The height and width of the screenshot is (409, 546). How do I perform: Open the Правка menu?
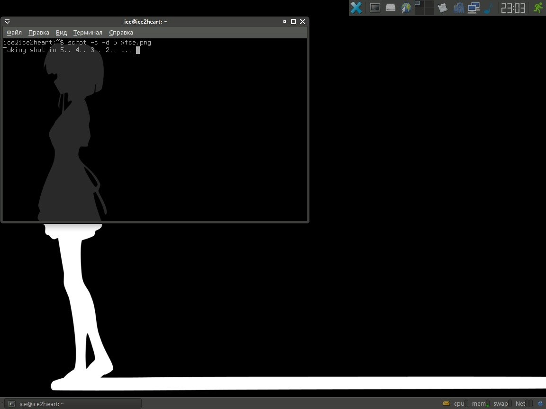coord(39,32)
